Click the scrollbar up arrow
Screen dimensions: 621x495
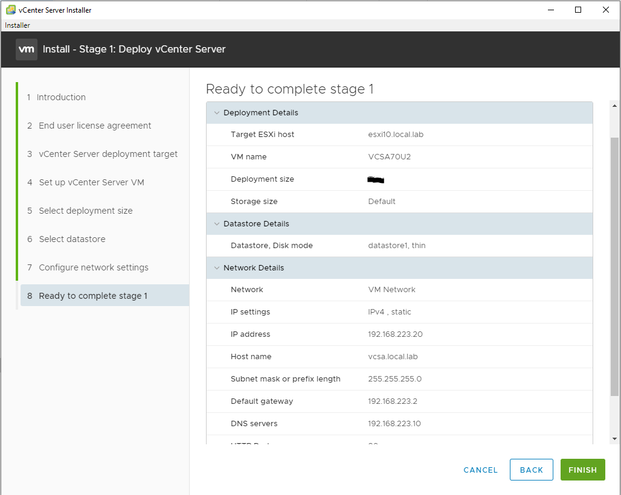click(614, 106)
